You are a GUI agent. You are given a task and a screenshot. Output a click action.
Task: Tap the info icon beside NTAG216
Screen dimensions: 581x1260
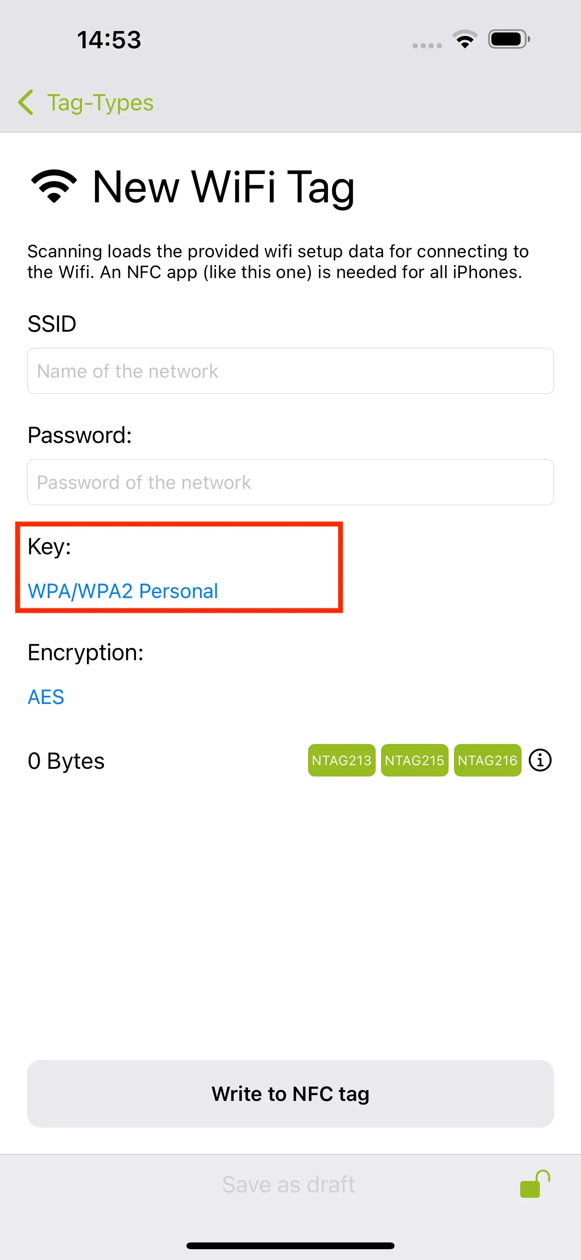(x=540, y=760)
